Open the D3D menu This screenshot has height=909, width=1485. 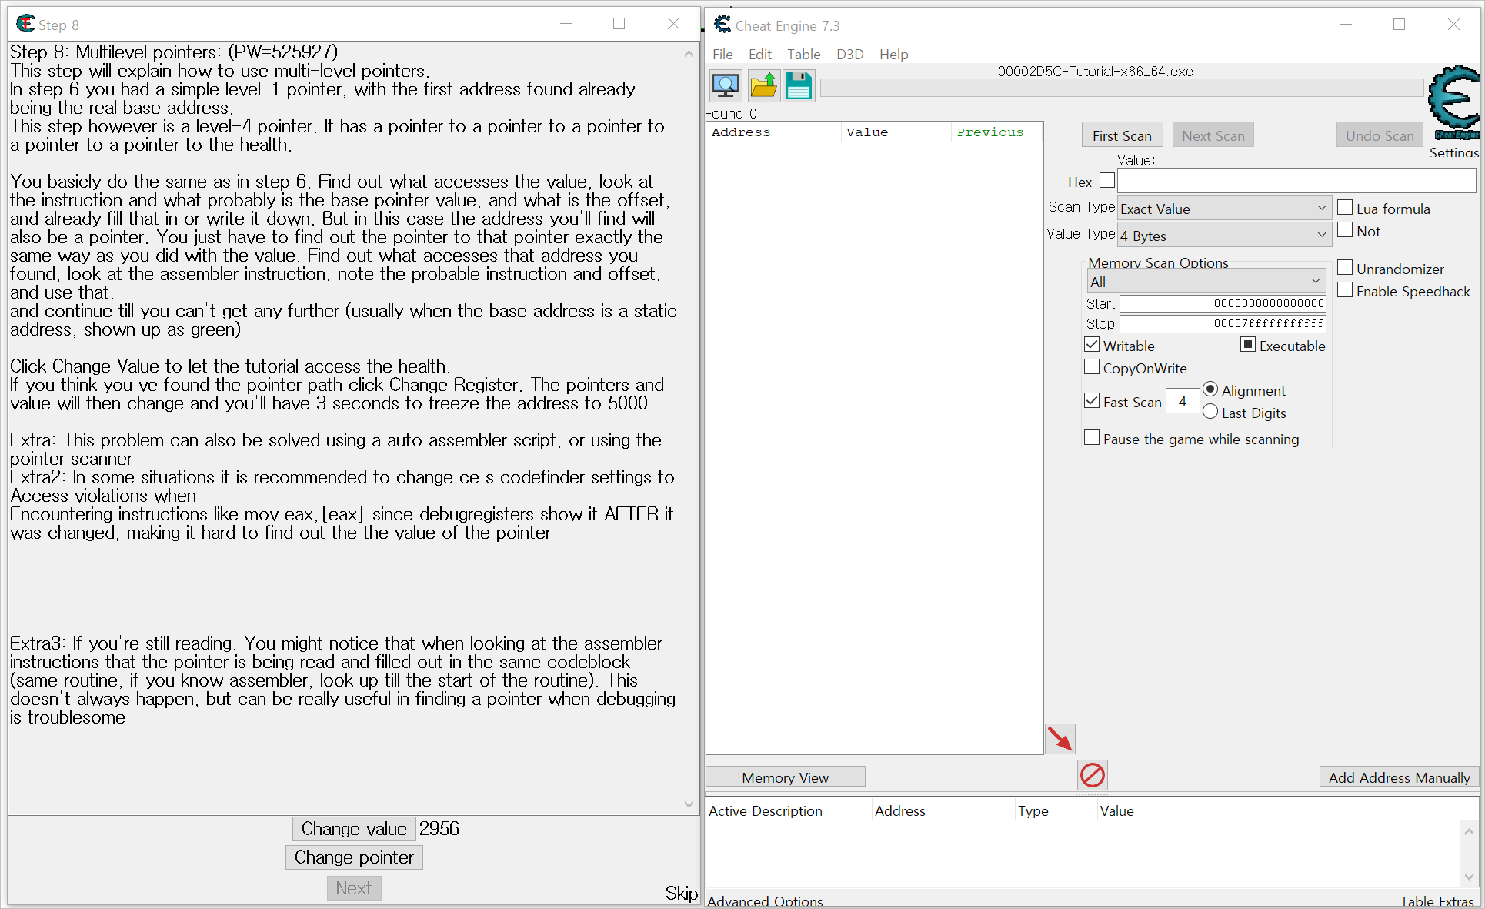tap(849, 54)
